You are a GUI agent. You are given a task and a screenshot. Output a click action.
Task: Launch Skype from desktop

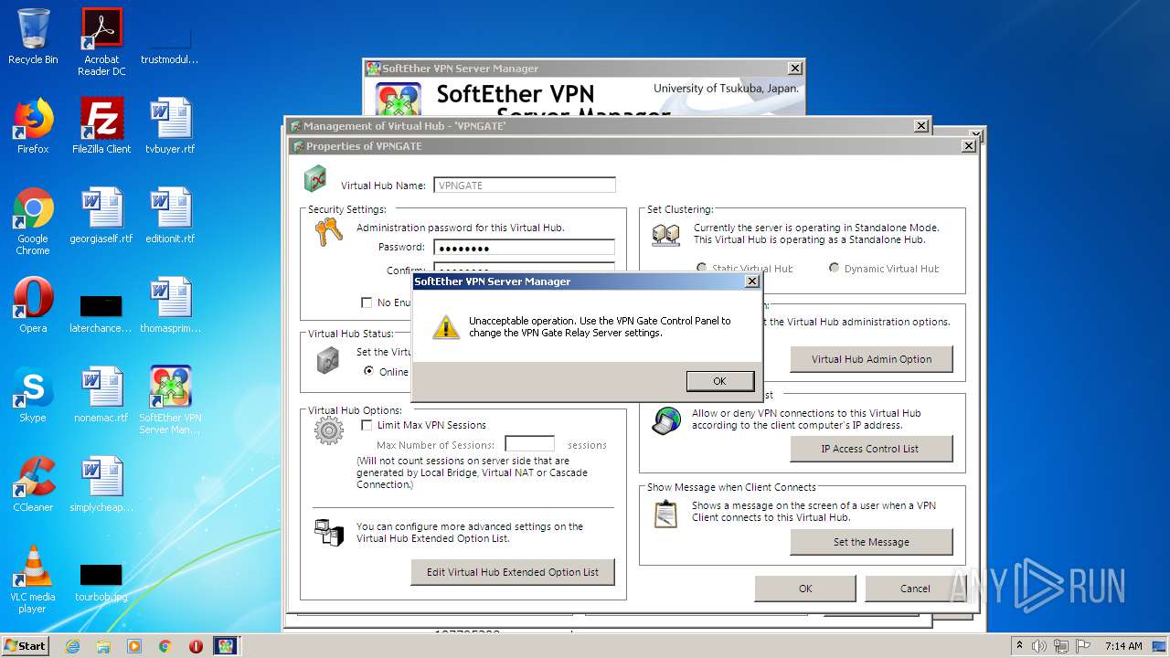click(x=33, y=395)
